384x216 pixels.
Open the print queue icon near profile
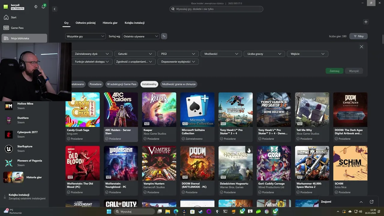36,7
